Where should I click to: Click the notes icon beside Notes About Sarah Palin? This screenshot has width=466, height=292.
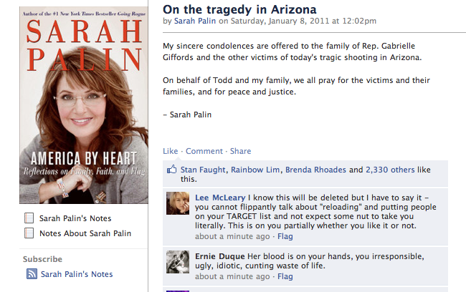[x=29, y=233]
